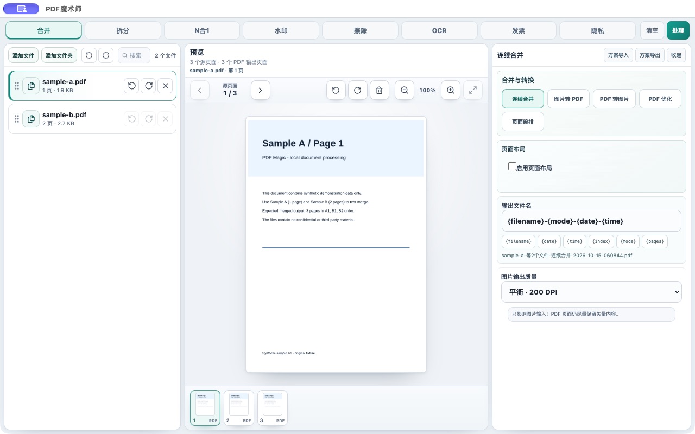Open 图片输出质量 dropdown
This screenshot has width=695, height=434.
pos(591,292)
